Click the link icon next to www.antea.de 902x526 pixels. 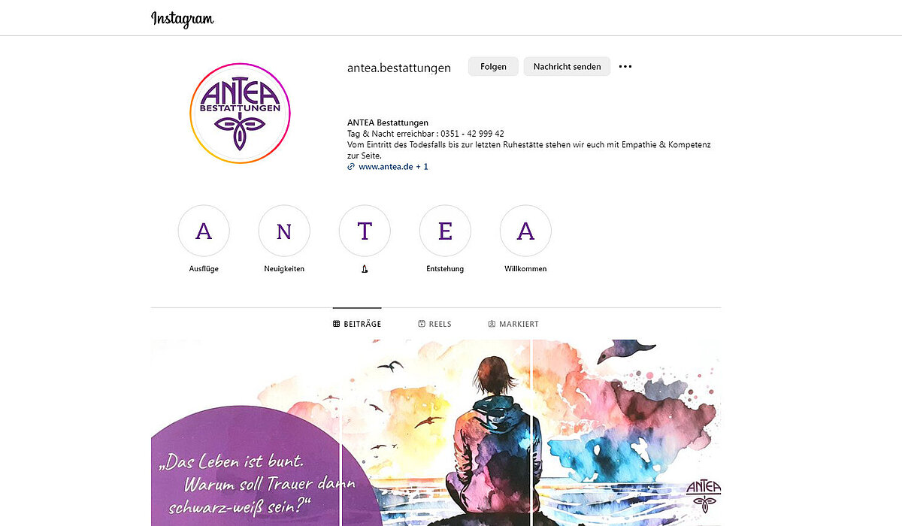pyautogui.click(x=351, y=167)
